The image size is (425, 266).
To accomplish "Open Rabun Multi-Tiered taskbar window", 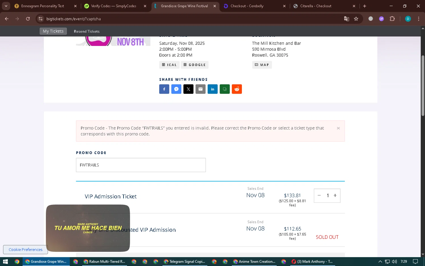I will click(x=105, y=261).
